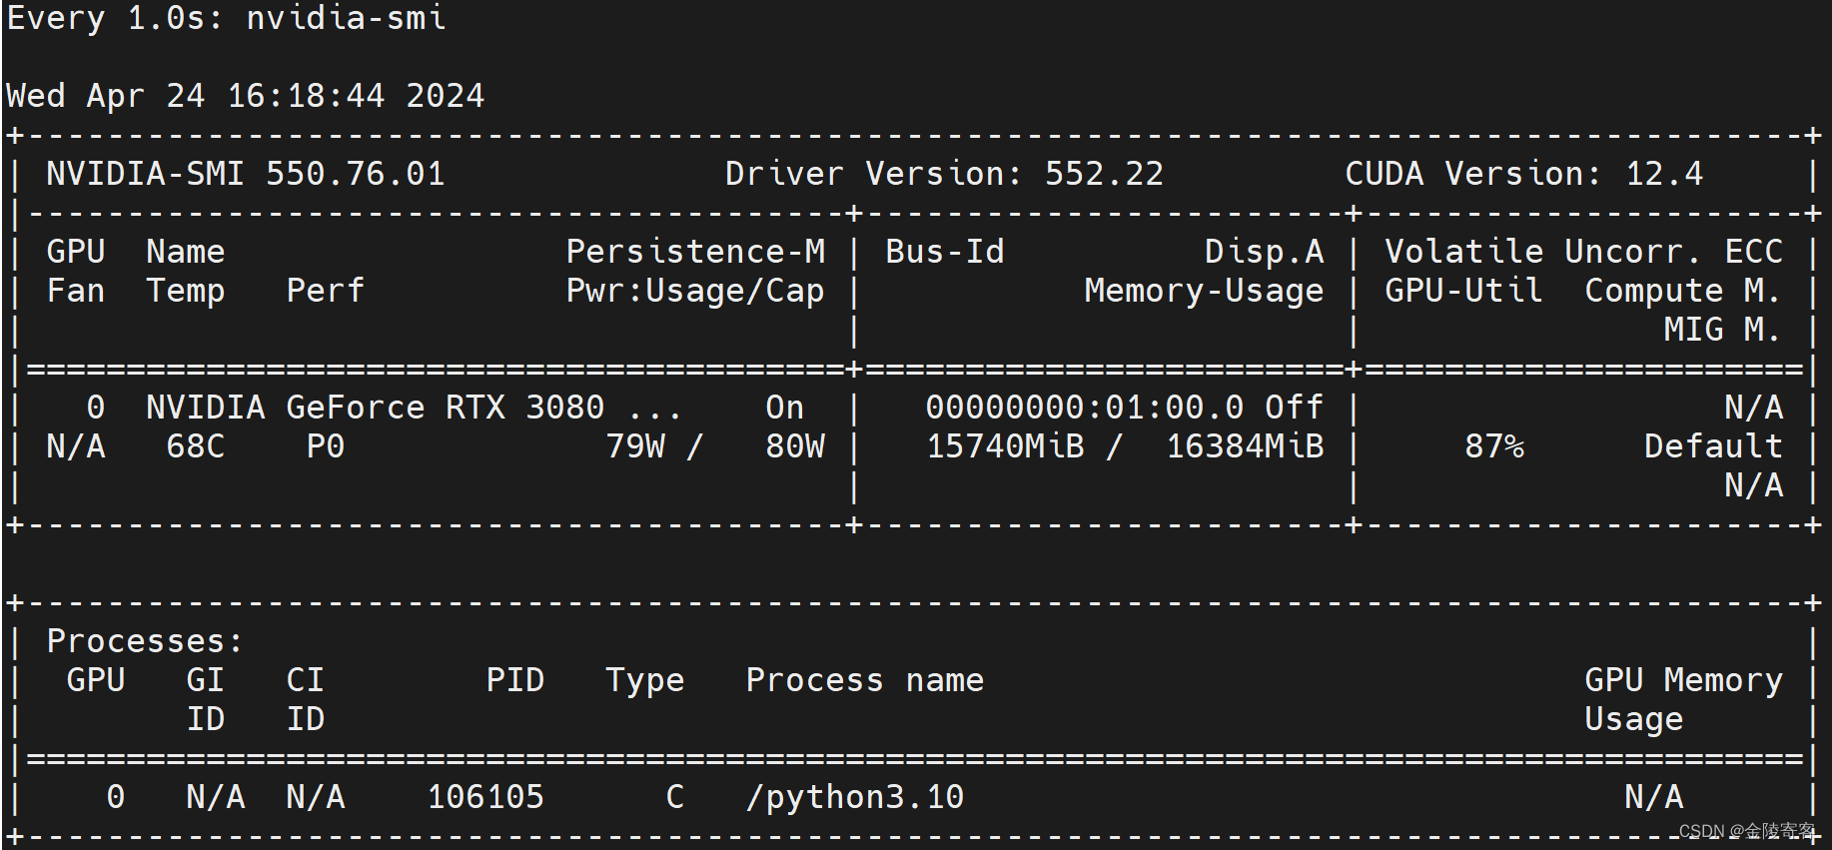Screen dimensions: 1832x850
Task: Click the 'GPU-Util' column header
Action: tap(1464, 291)
